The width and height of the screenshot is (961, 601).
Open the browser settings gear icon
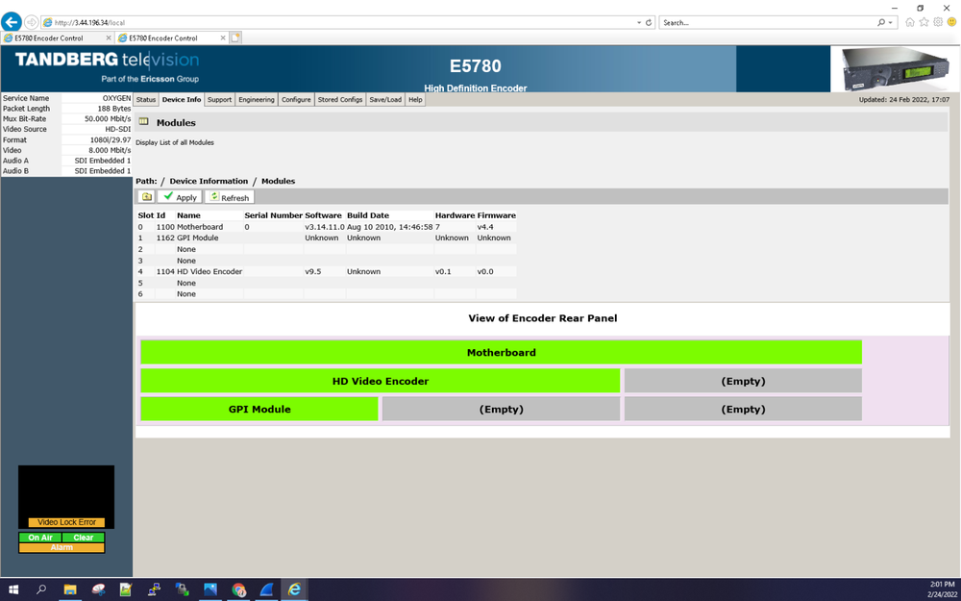tap(938, 22)
